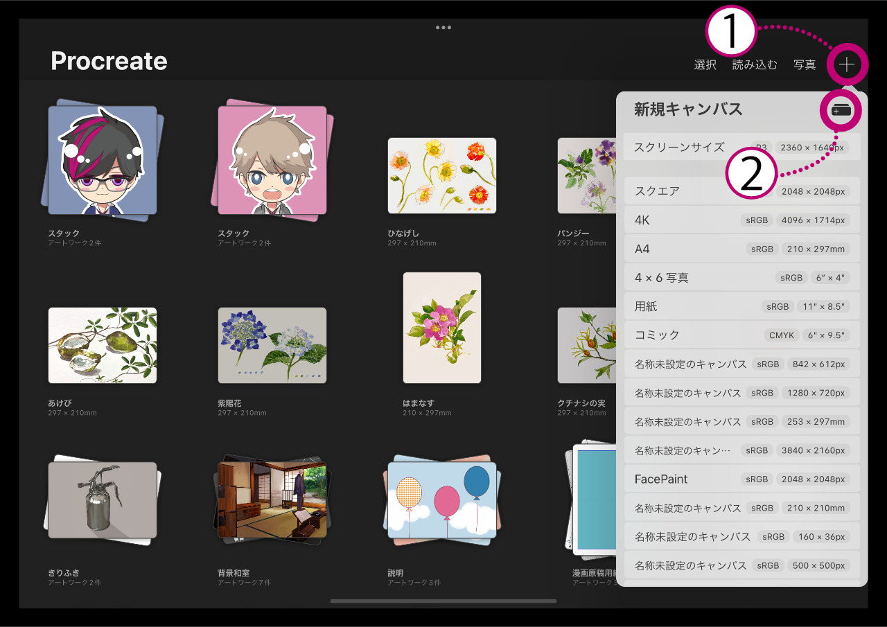The height and width of the screenshot is (627, 887).
Task: Open the custom canvas creation icon
Action: (841, 109)
